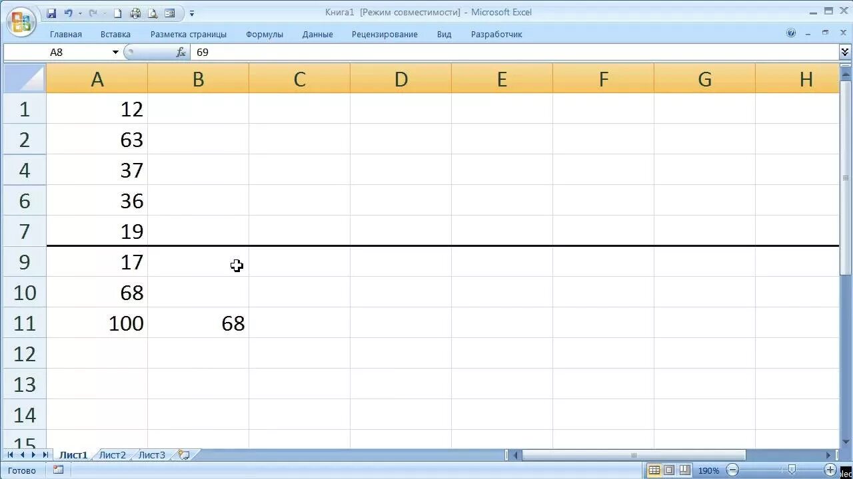Switch to Normal view button

pos(654,470)
